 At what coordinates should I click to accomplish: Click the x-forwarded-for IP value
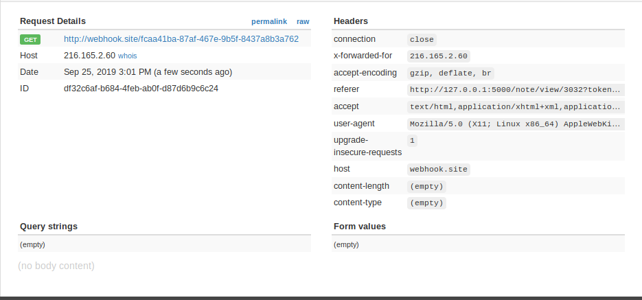[438, 56]
